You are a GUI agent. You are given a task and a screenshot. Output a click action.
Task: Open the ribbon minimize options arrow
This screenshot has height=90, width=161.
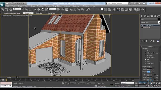tap(63, 13)
